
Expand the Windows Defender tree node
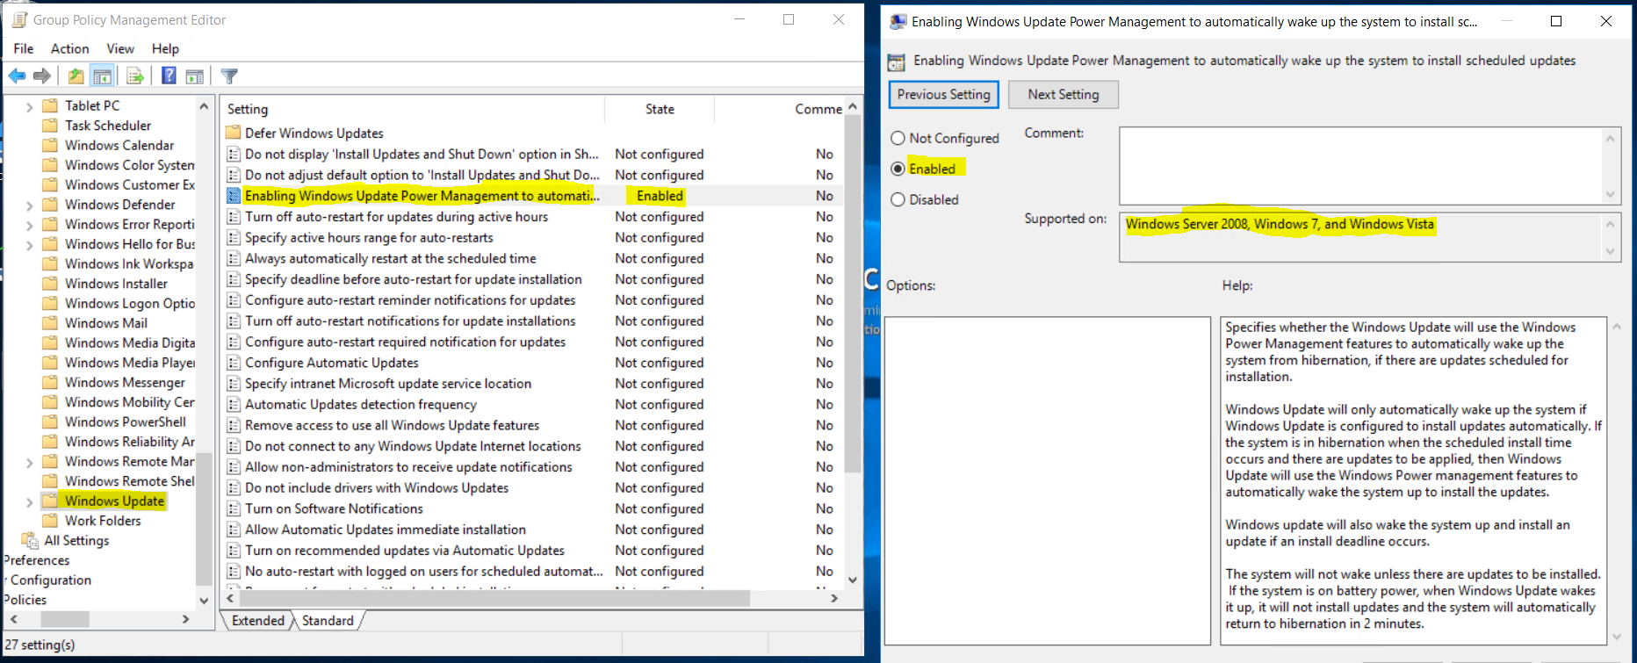30,205
